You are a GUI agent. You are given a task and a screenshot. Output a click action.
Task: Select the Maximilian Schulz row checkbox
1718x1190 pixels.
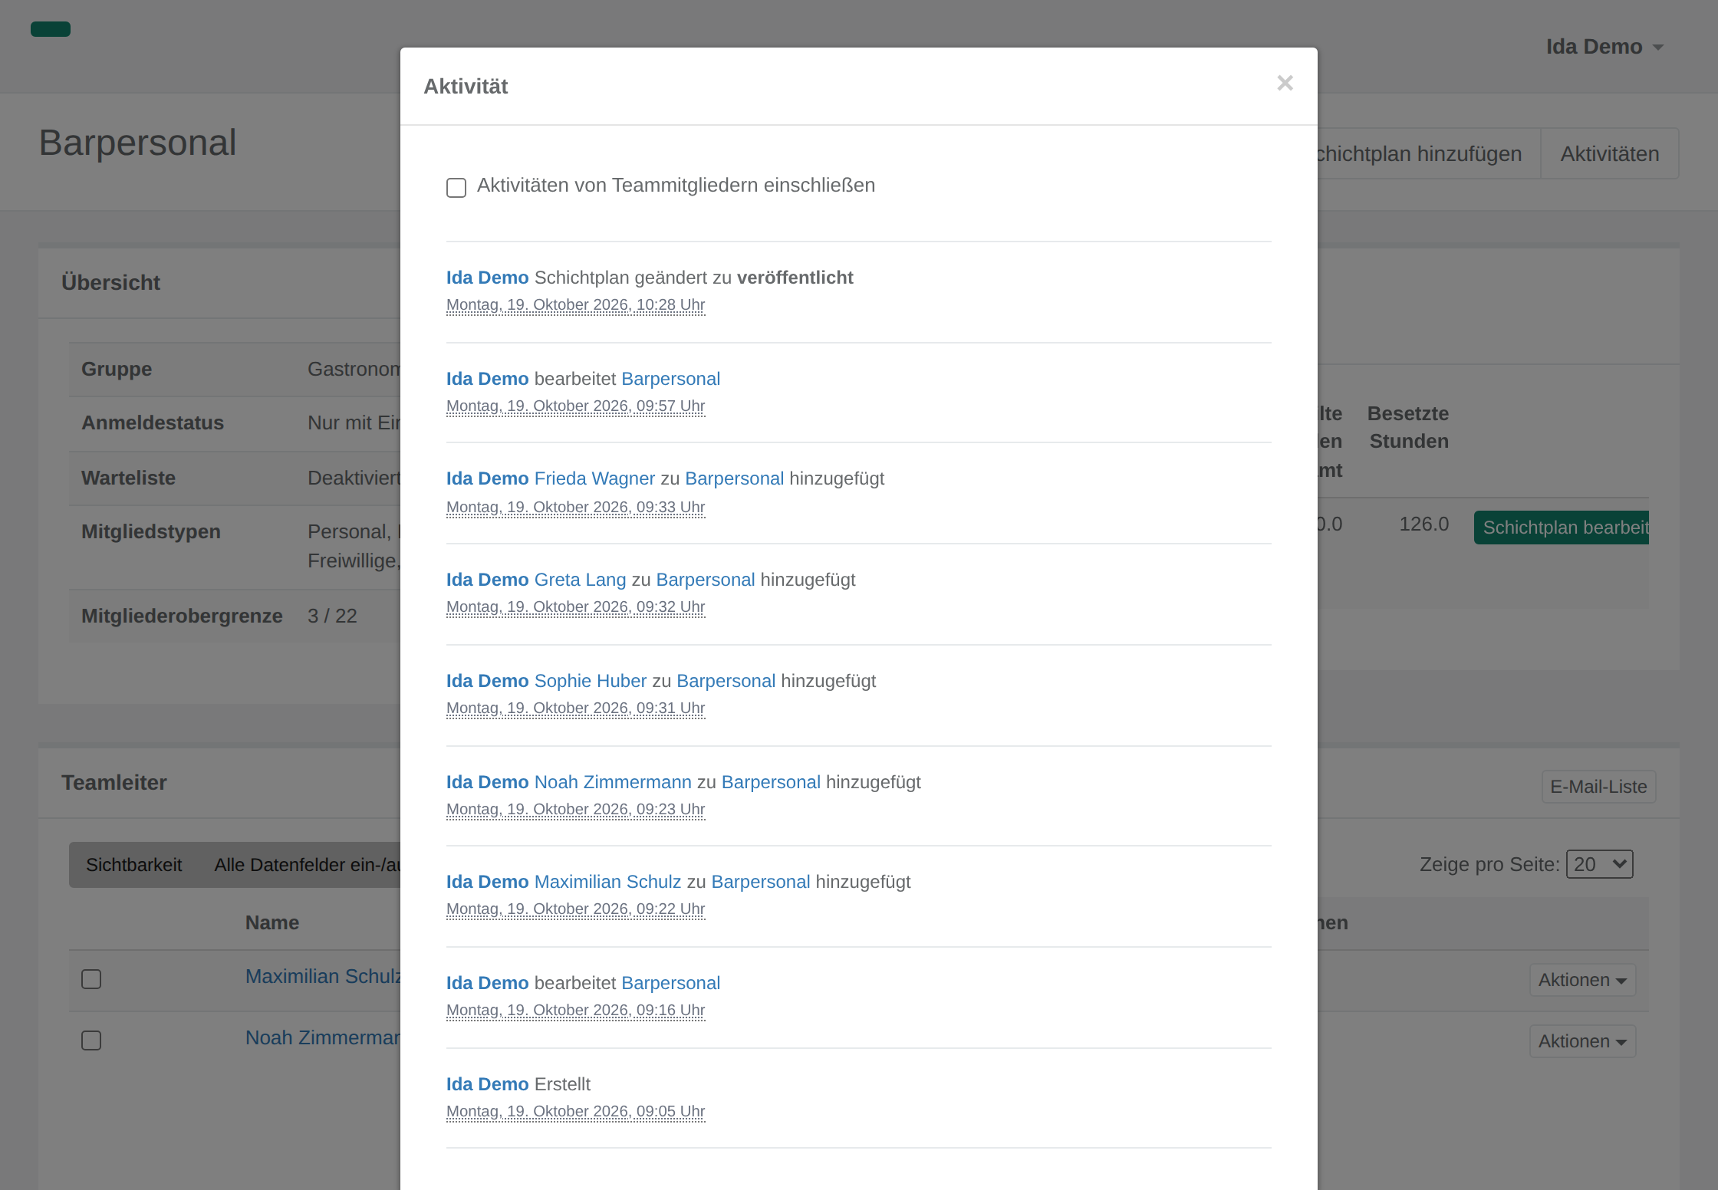pyautogui.click(x=91, y=979)
